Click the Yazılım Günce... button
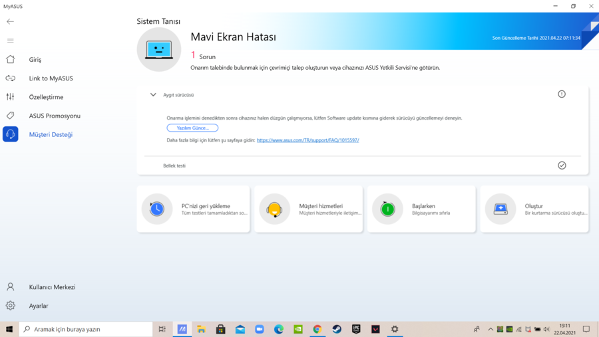The image size is (599, 337). (x=192, y=128)
